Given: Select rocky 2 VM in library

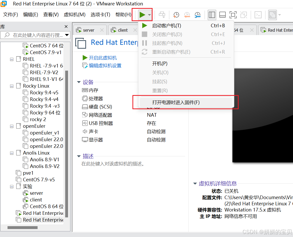Looking at the screenshot, I should (x=38, y=119).
